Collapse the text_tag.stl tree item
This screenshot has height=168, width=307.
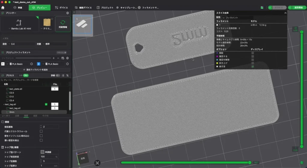(4, 104)
